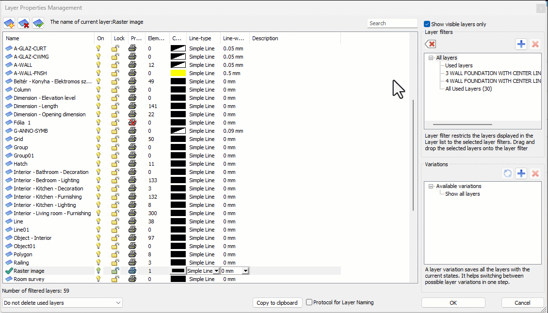This screenshot has width=548, height=313.
Task: Delete the selected layer variation
Action: pyautogui.click(x=535, y=173)
